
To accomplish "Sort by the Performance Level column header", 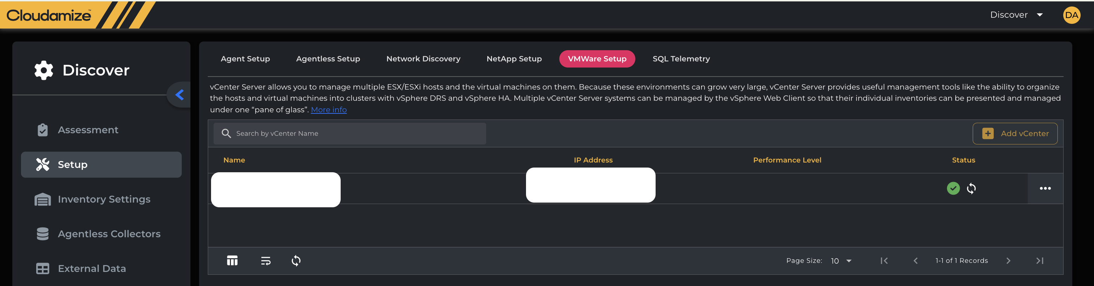I will pyautogui.click(x=787, y=160).
